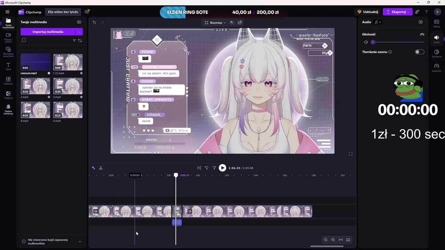
Task: Adjust the Głośność volume slider
Action: [x=398, y=42]
